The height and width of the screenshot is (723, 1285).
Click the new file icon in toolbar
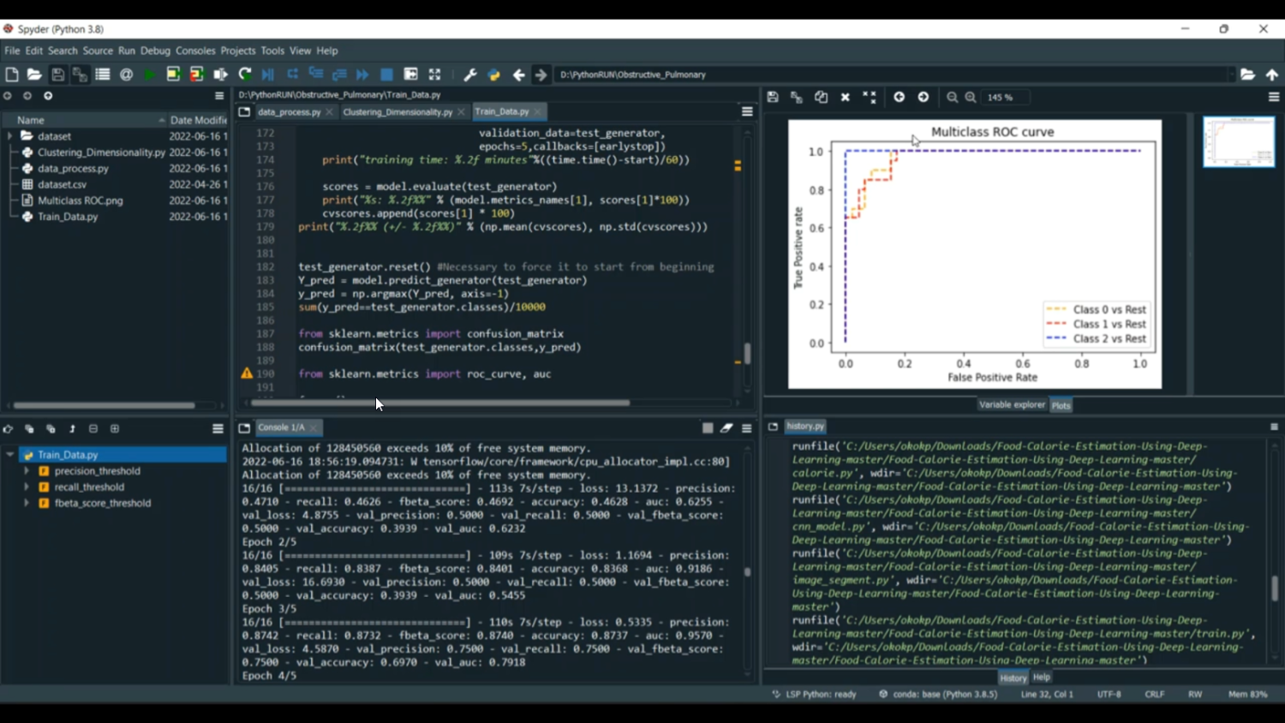tap(12, 75)
